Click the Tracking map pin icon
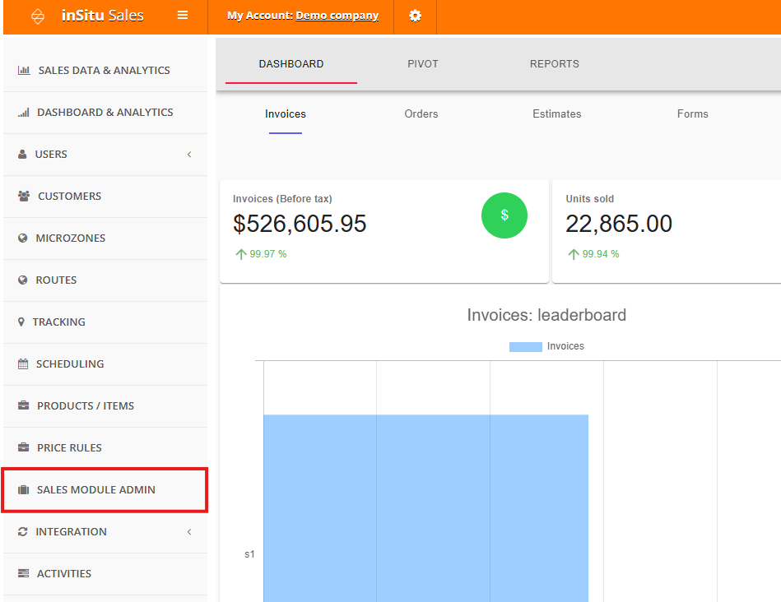The image size is (781, 602). coord(21,322)
